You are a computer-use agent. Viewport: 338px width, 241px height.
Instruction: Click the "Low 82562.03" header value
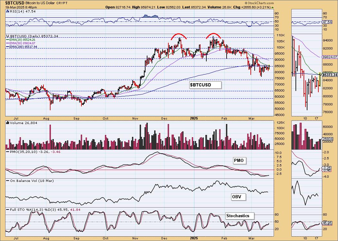(169, 7)
